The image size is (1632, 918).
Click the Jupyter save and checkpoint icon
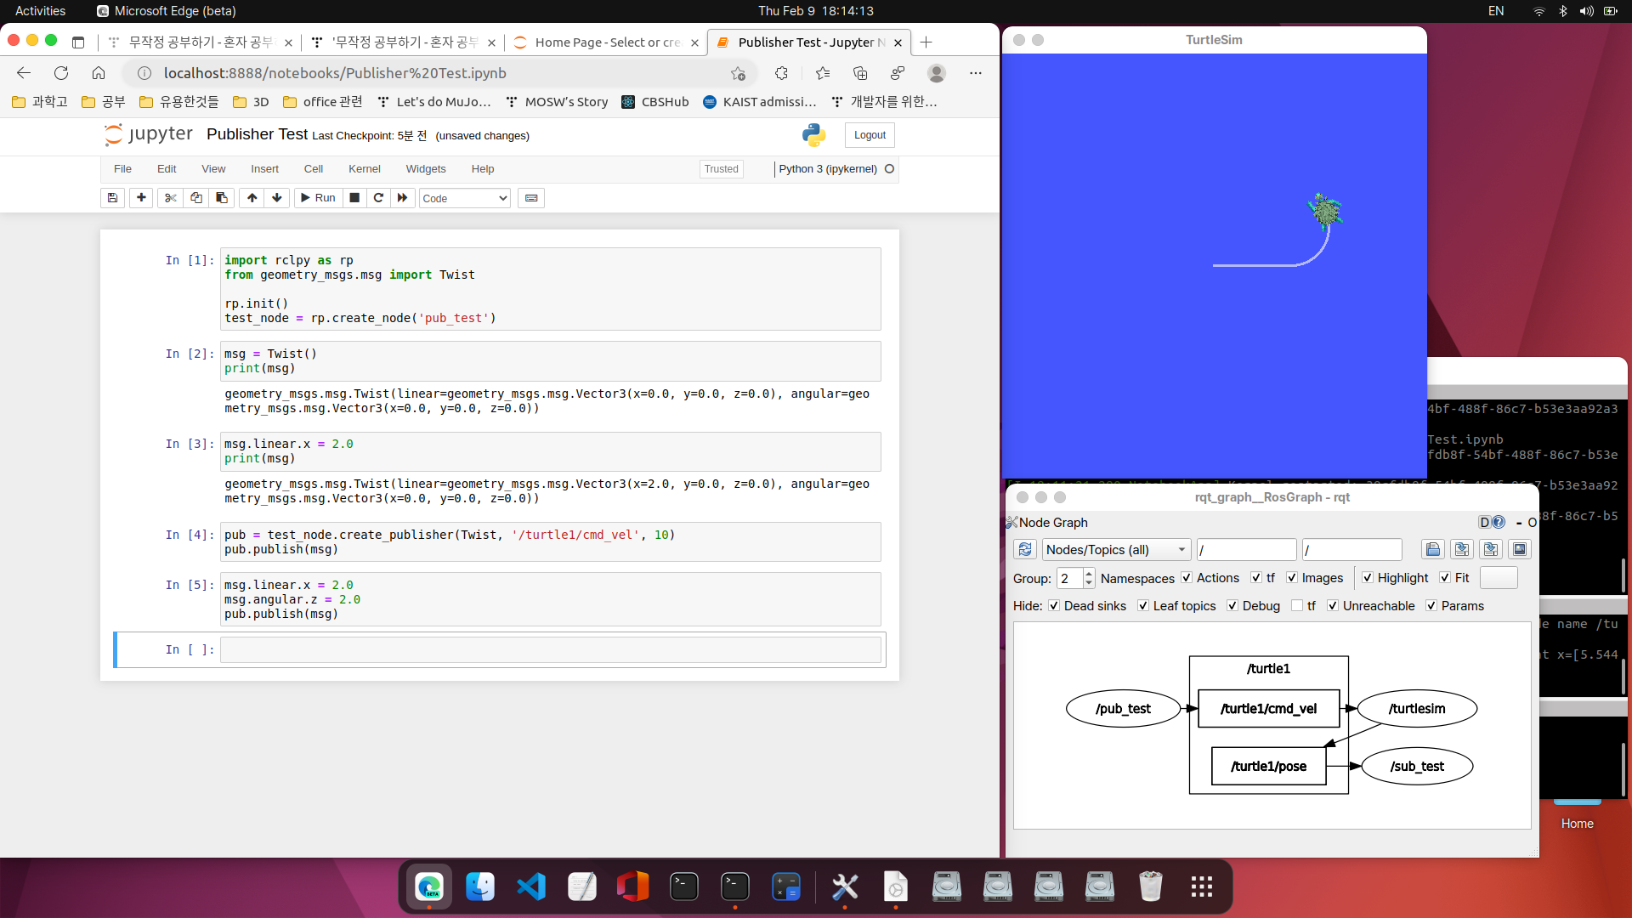pos(112,198)
